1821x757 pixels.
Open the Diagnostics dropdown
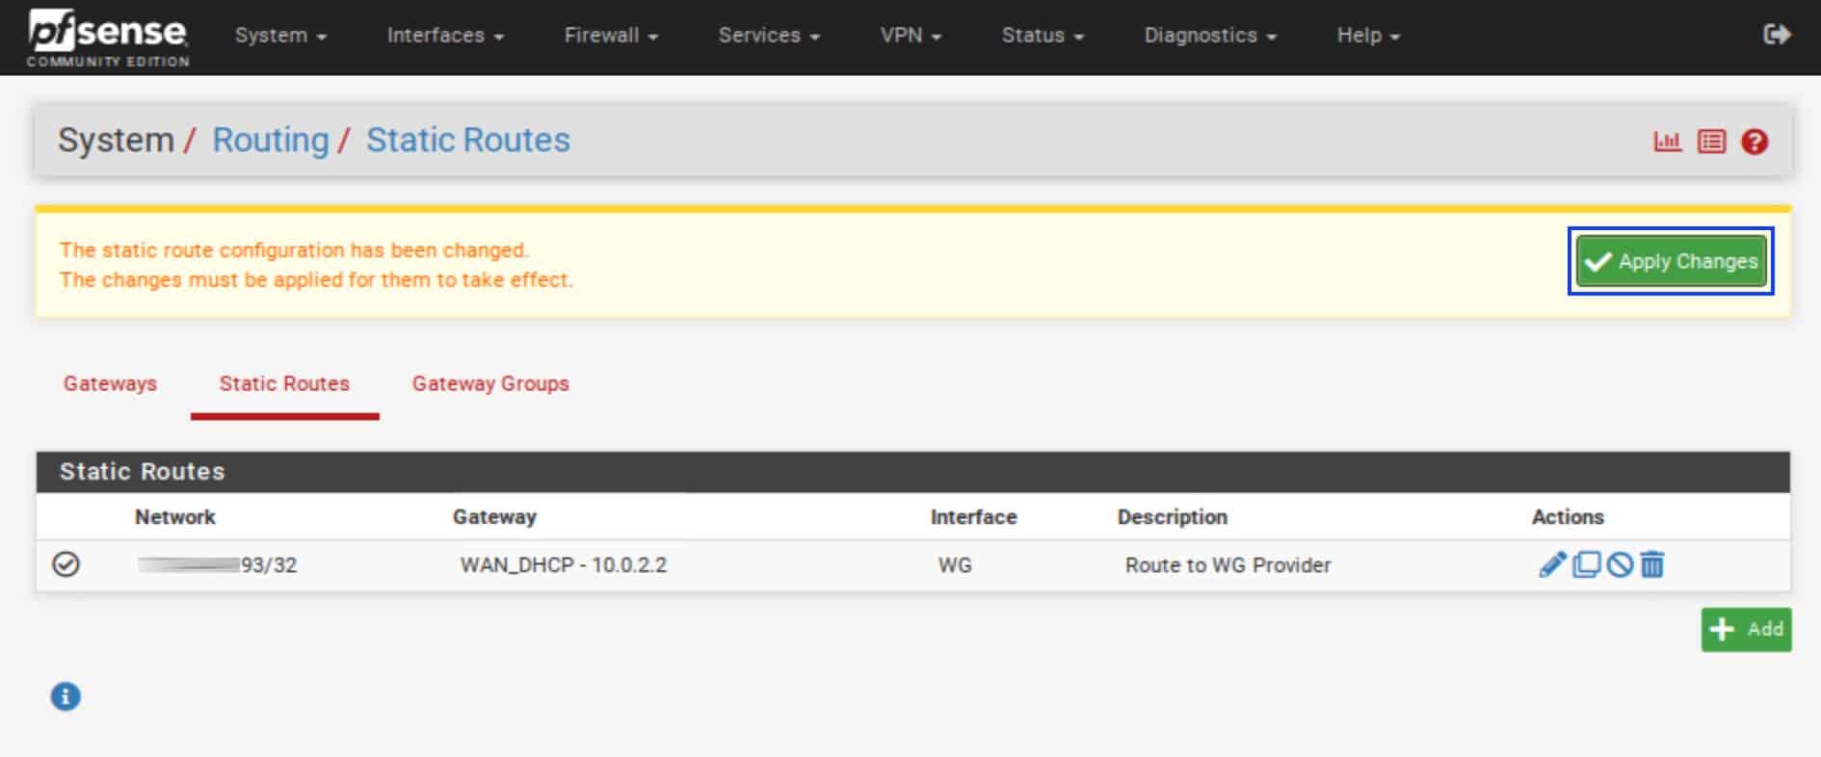[1210, 36]
